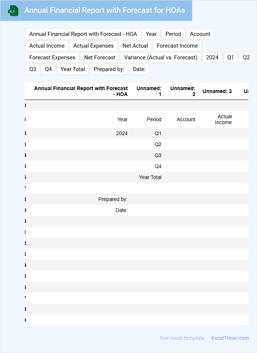Click the 'Date:' table cell
This screenshot has width=257, height=353.
click(121, 210)
